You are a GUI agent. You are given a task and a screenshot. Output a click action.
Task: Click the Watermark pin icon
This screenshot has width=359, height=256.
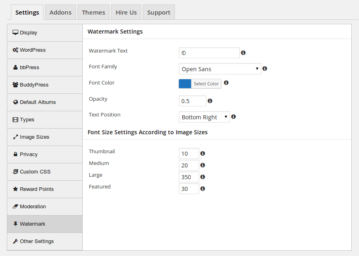coord(15,224)
